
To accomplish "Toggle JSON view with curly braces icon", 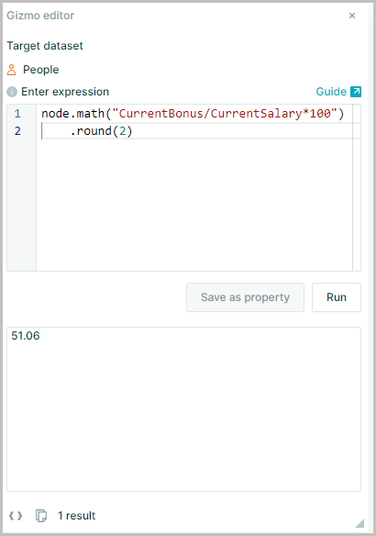I will point(16,516).
